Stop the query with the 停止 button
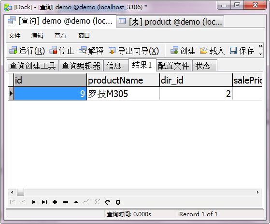Viewport: 270px width, 224px height. click(x=61, y=51)
